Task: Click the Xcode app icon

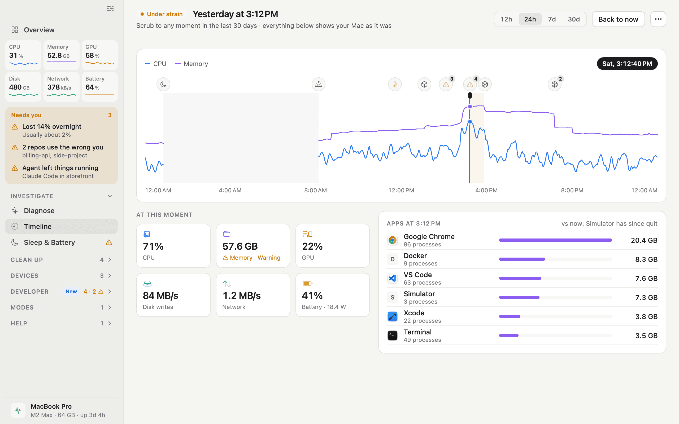Action: [x=392, y=316]
